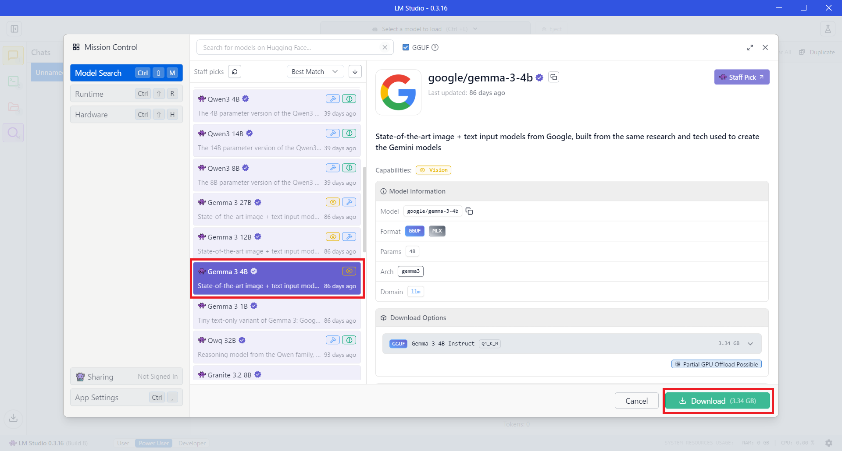Close the Mission Control dialog
842x451 pixels.
pyautogui.click(x=765, y=47)
